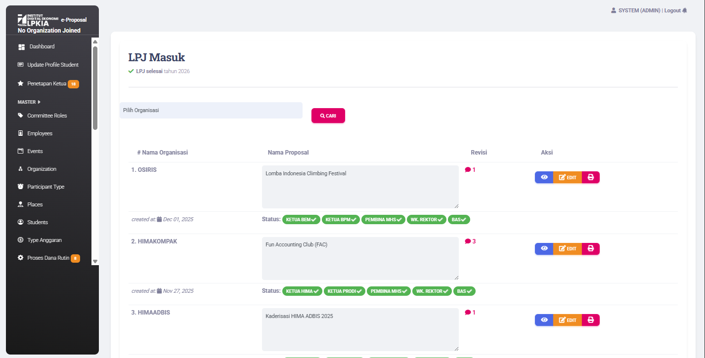View the HIMAKOMPAK proposal via eye button
This screenshot has height=358, width=705.
pyautogui.click(x=544, y=249)
